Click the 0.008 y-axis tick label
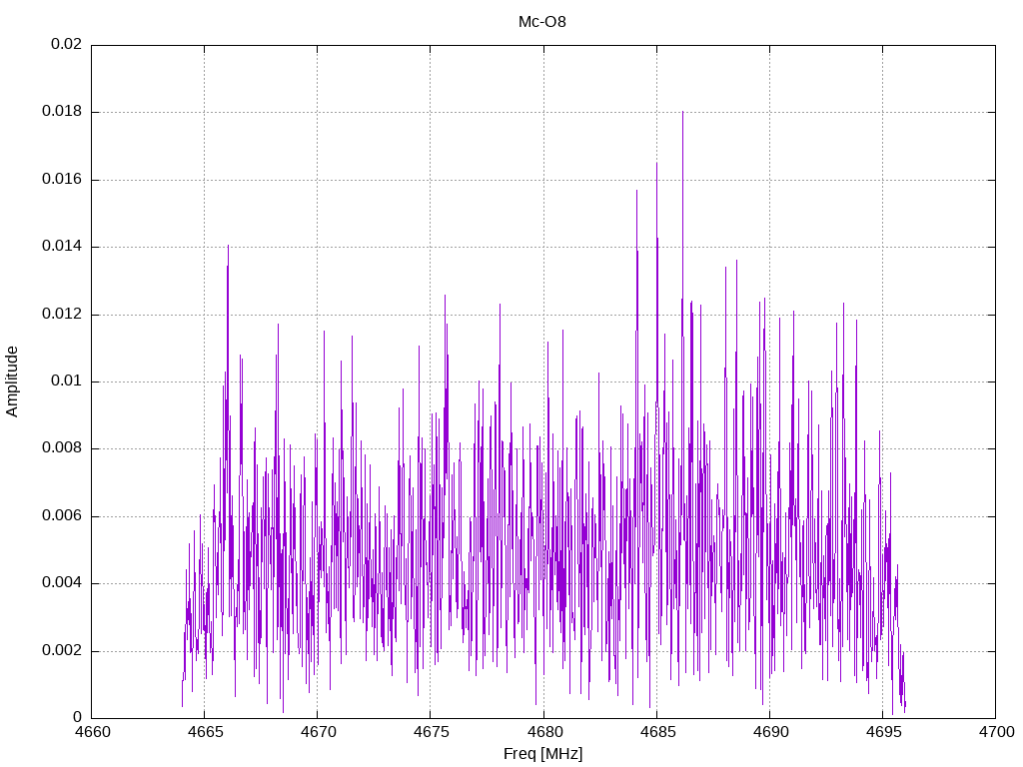The height and width of the screenshot is (767, 1023). 62,448
